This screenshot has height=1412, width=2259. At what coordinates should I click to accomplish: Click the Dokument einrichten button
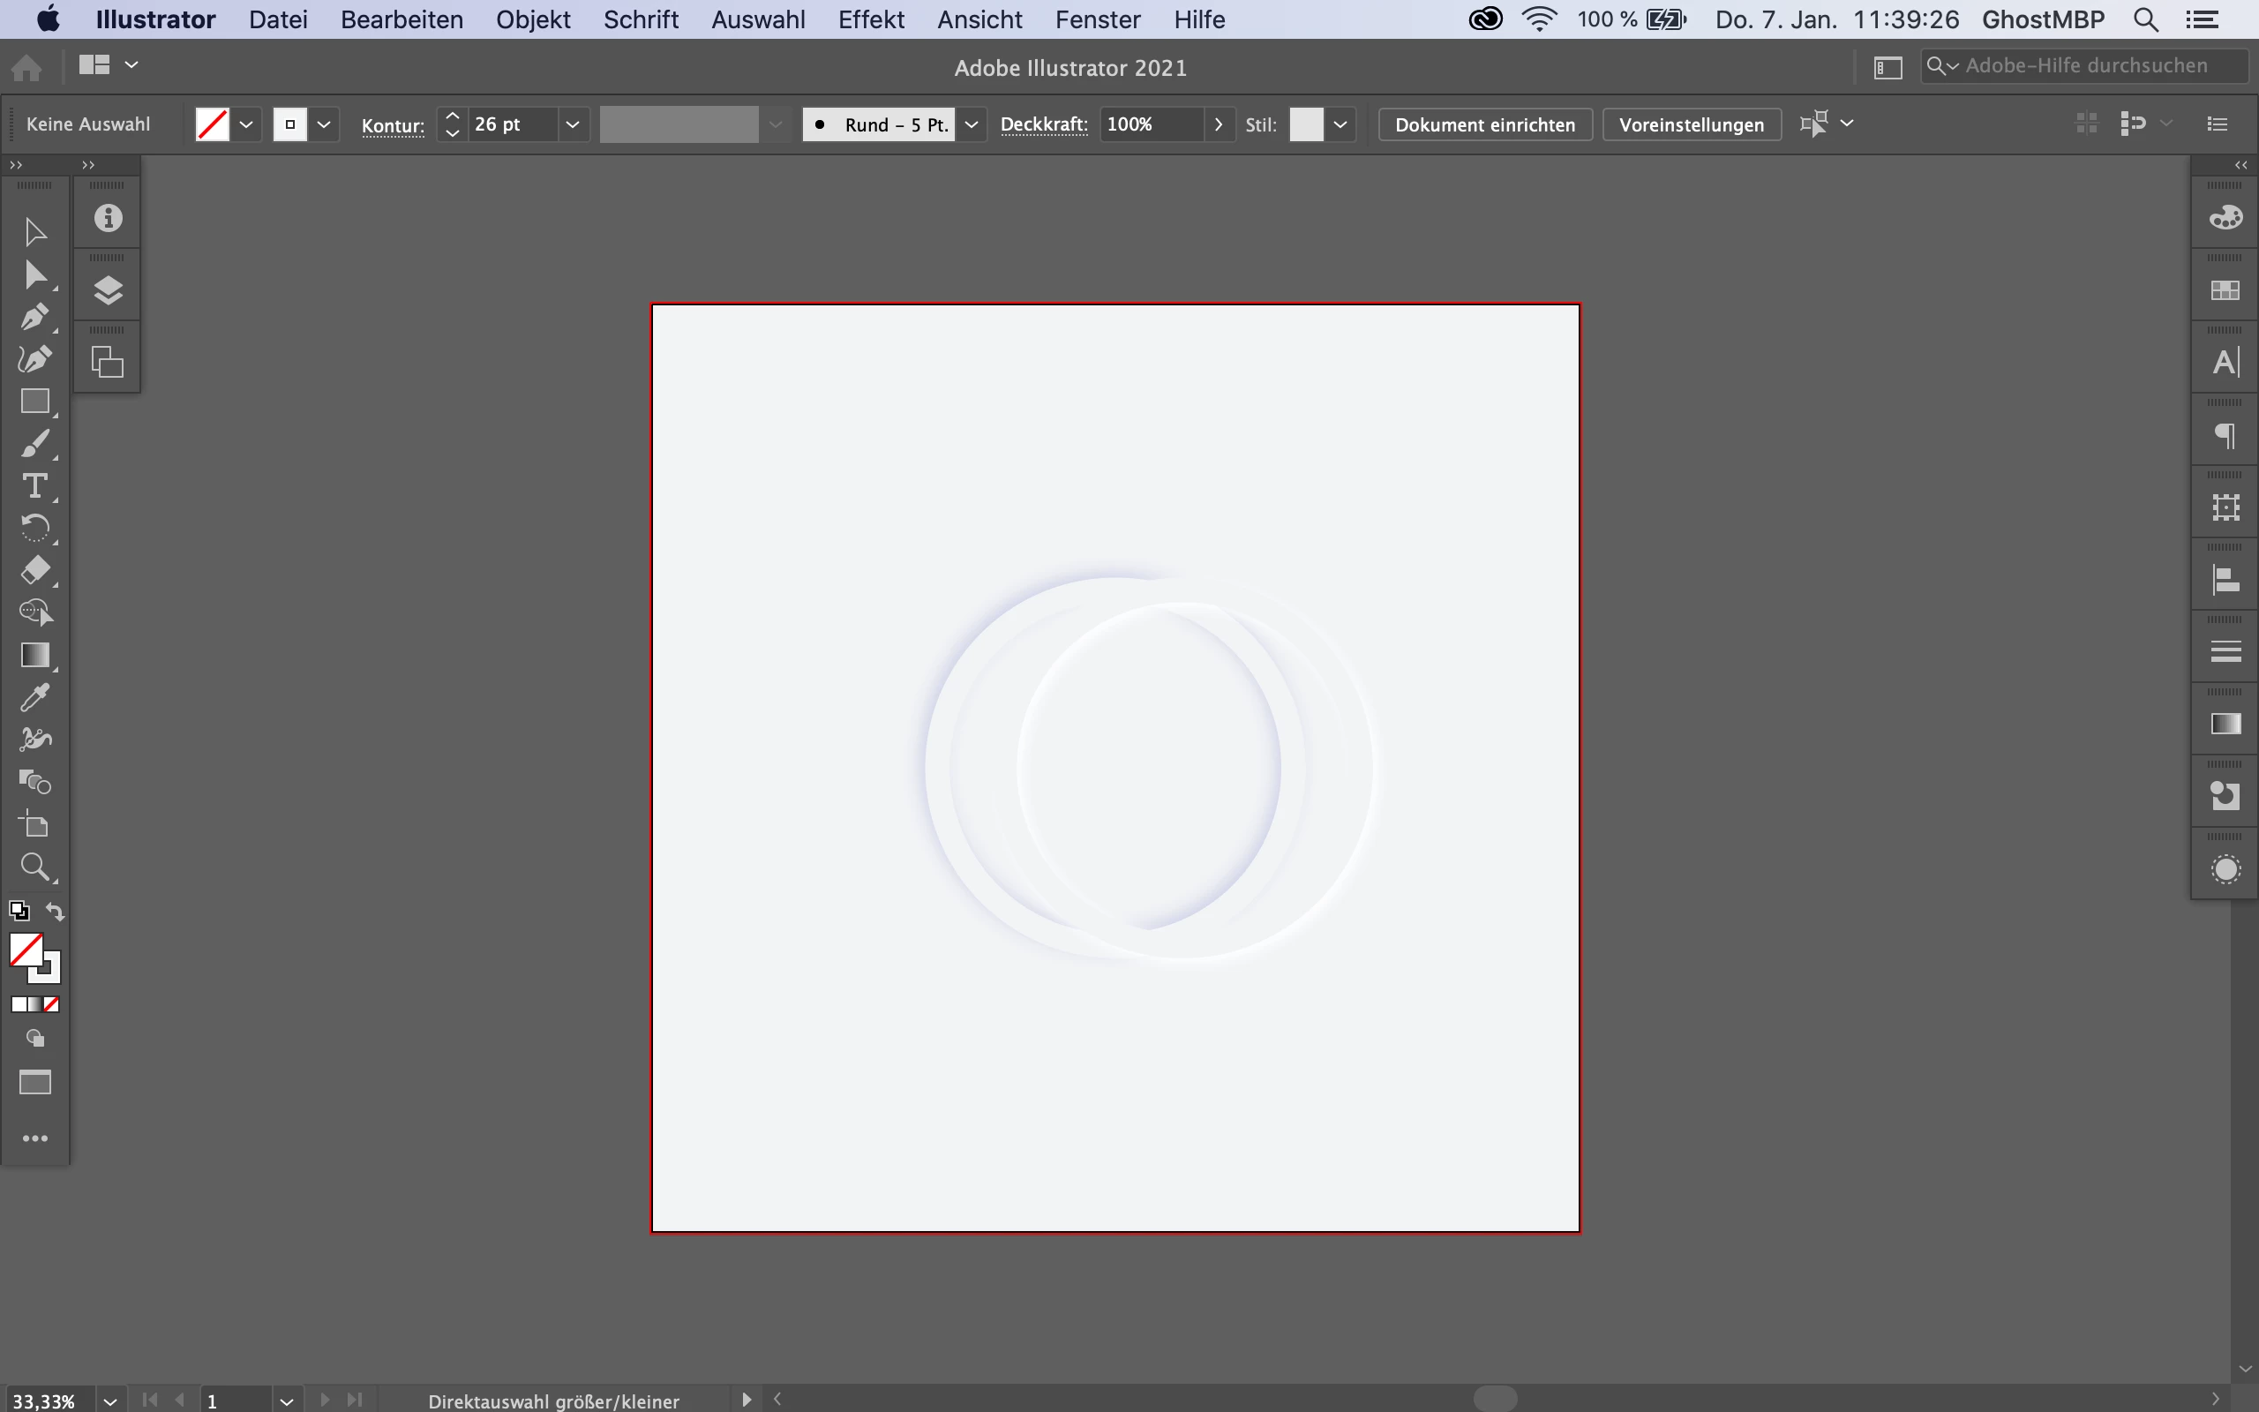1484,124
